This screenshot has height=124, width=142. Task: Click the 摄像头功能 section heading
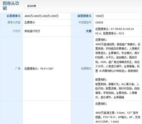(x=11, y=6)
